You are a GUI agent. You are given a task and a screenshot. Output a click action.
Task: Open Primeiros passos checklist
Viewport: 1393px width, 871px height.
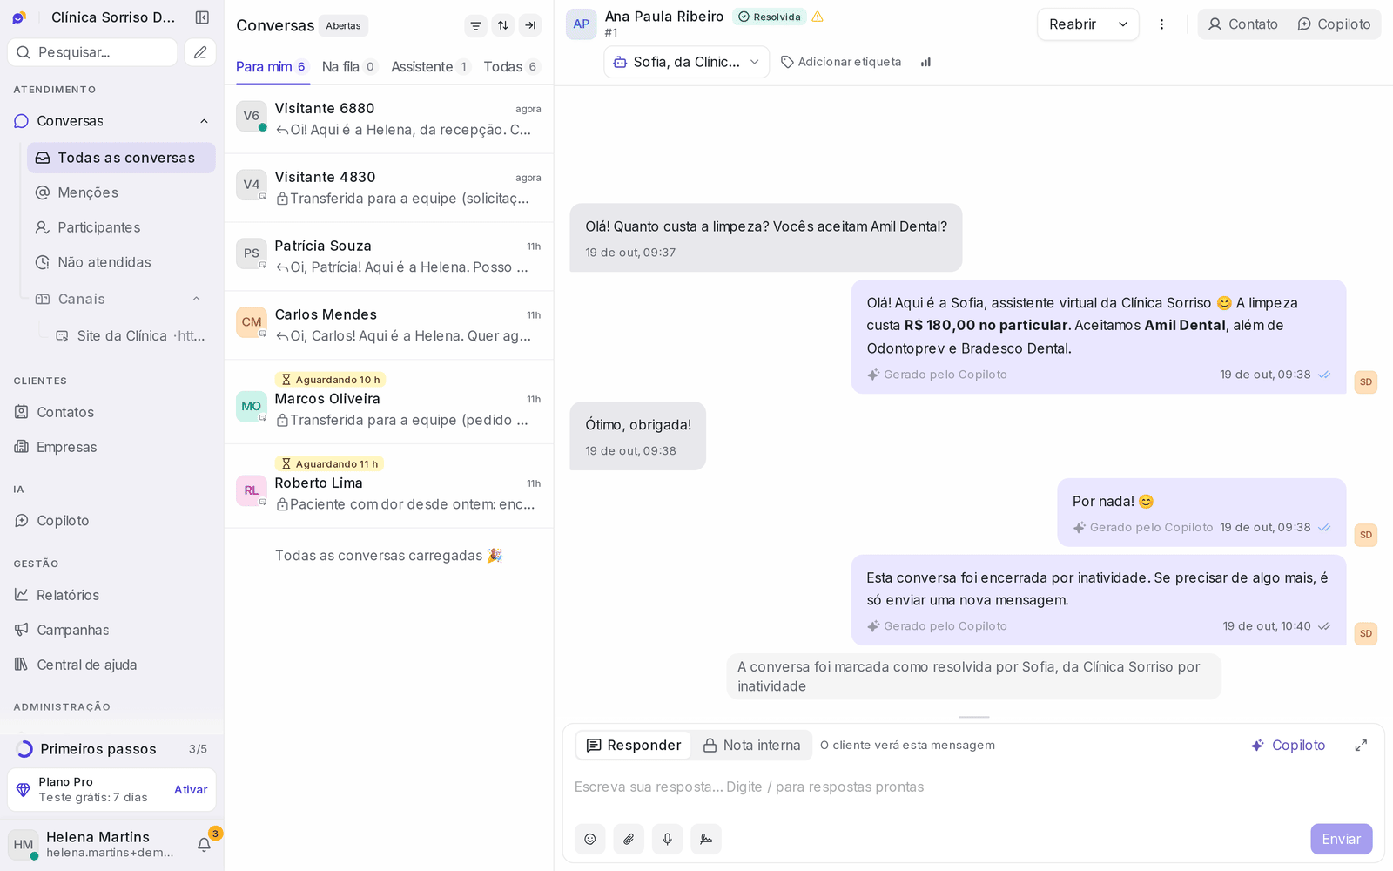point(111,749)
